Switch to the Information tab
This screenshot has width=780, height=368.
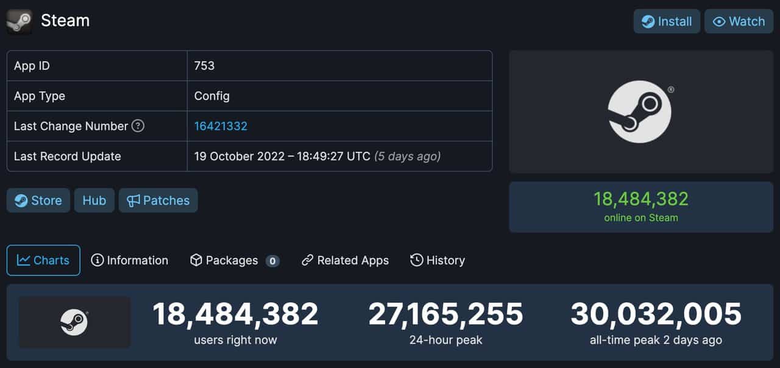[130, 260]
